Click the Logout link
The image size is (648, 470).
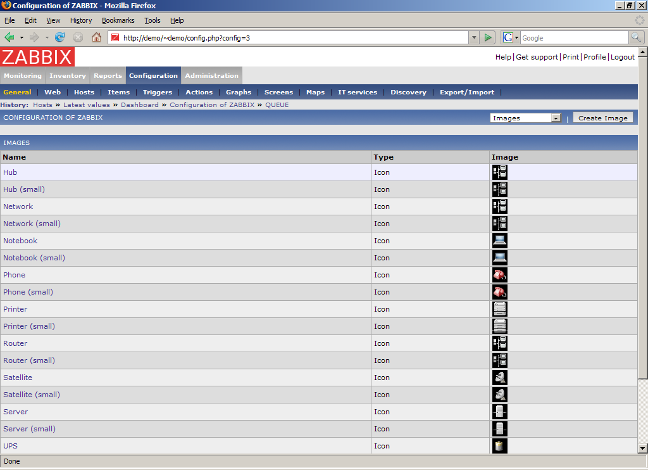point(623,57)
